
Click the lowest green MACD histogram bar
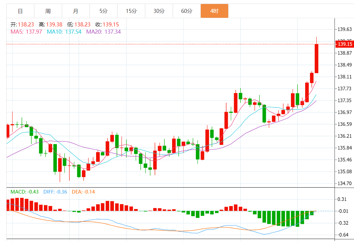298,219
